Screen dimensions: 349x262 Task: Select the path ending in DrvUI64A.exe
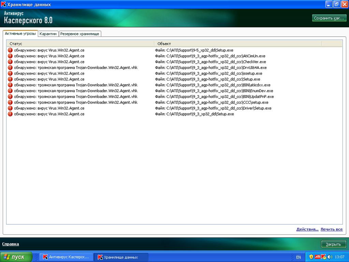pyautogui.click(x=211, y=68)
